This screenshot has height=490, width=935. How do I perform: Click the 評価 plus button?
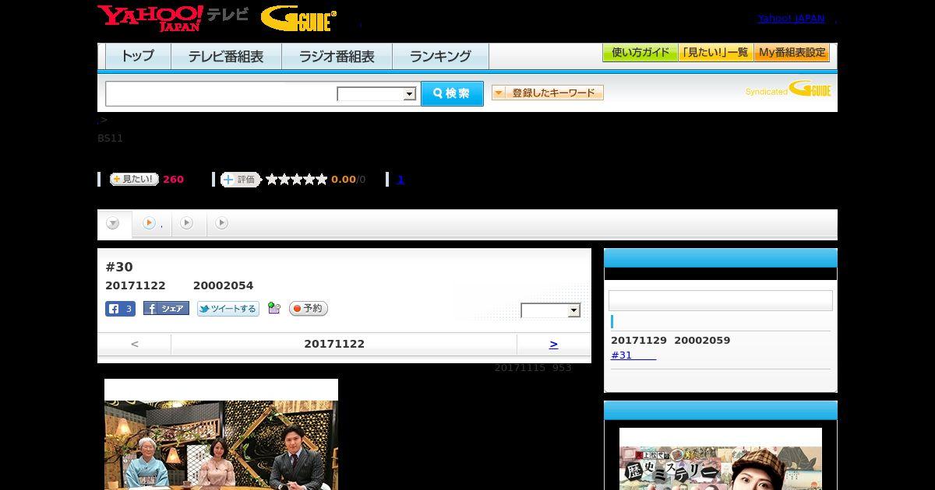(240, 180)
